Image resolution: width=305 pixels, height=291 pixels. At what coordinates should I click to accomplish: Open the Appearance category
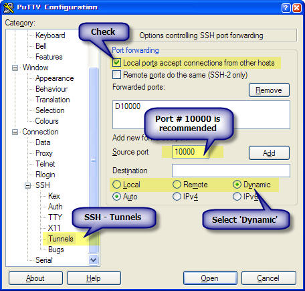pyautogui.click(x=55, y=78)
